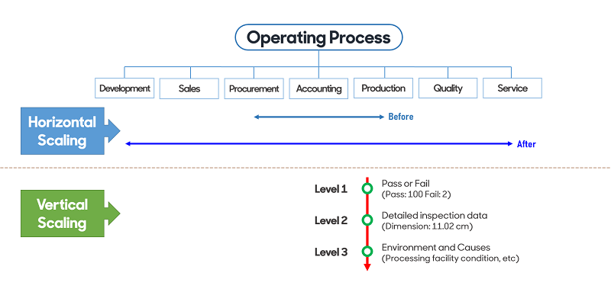Click the Level 2 green circle marker
611x289 pixels.
point(367,220)
